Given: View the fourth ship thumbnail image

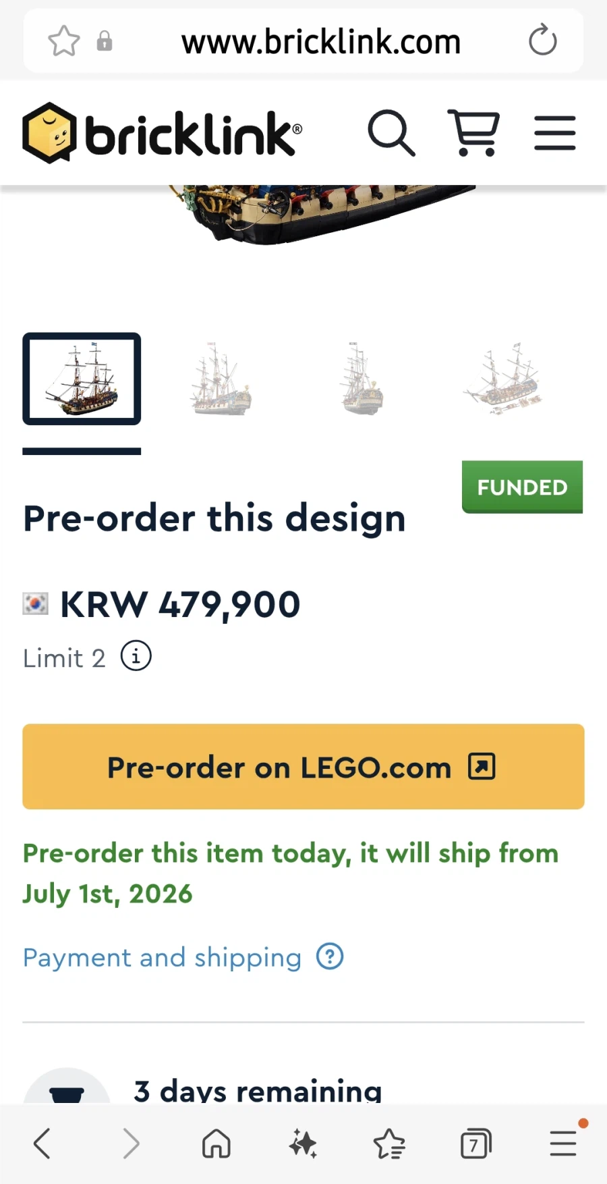Looking at the screenshot, I should [x=503, y=379].
